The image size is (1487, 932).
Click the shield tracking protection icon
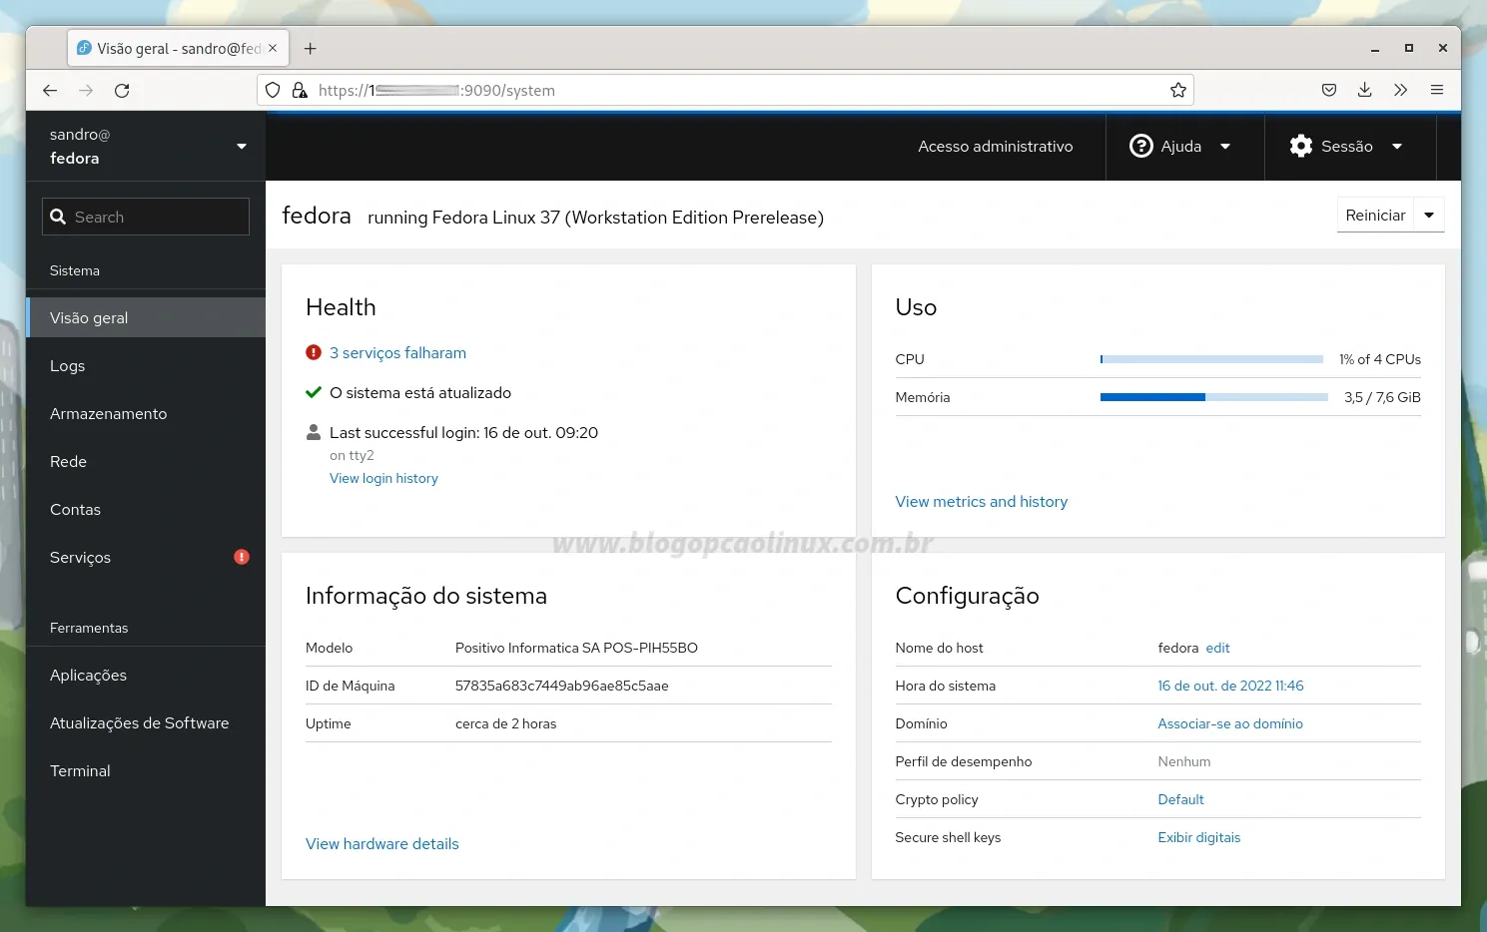tap(273, 90)
